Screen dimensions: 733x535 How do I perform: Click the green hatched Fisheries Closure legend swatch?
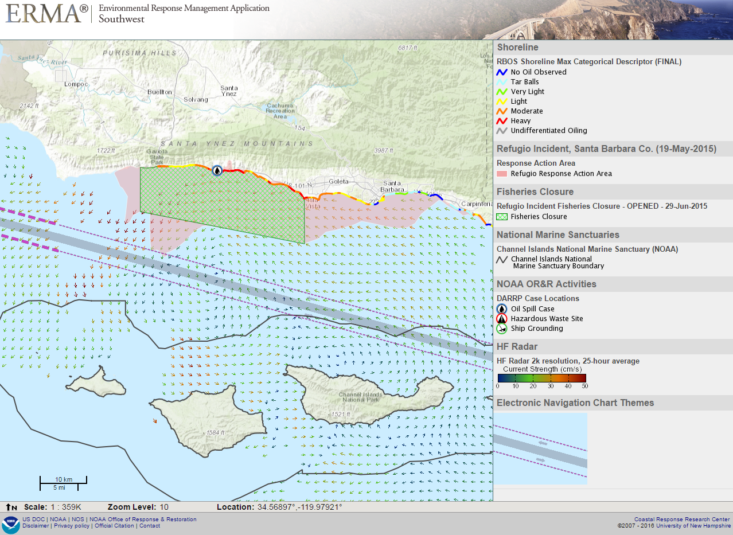[502, 217]
